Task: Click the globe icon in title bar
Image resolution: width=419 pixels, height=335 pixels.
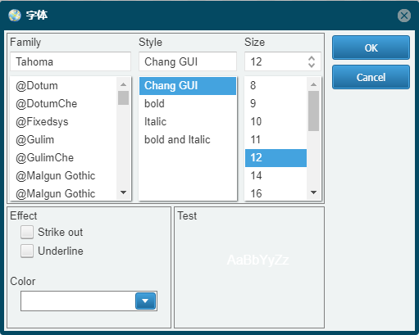Action: (x=15, y=16)
